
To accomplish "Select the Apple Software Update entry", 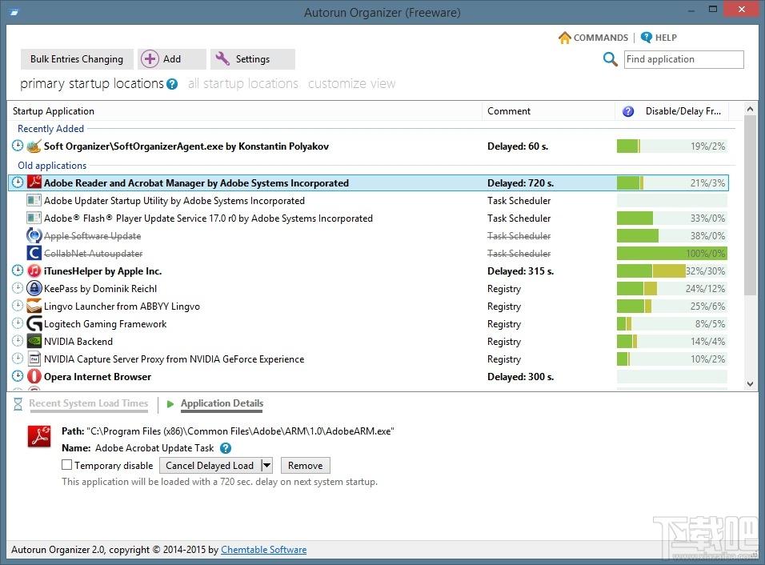I will point(92,235).
